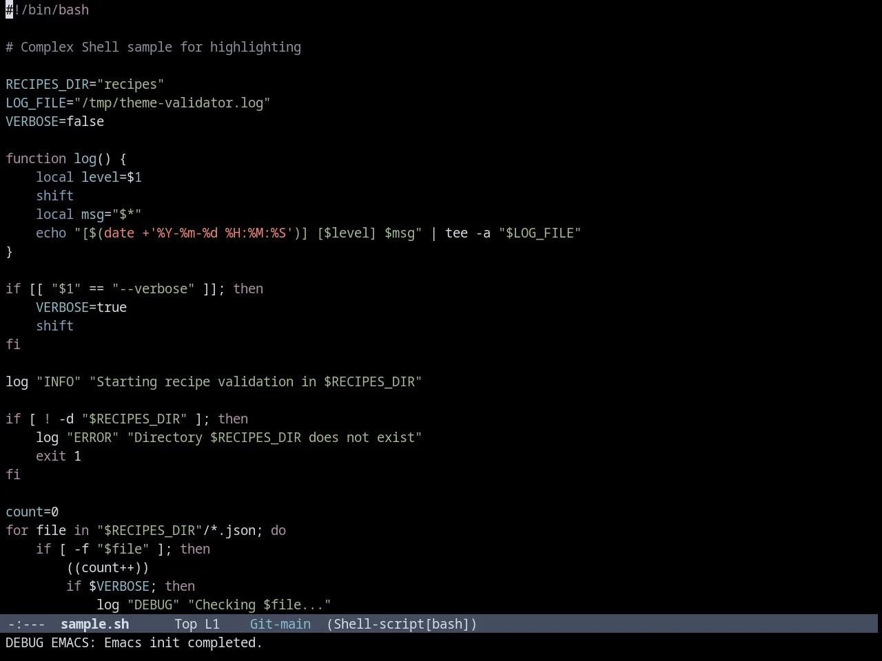Click the Top position indicator in mode line
Image resolution: width=882 pixels, height=661 pixels.
click(x=185, y=625)
